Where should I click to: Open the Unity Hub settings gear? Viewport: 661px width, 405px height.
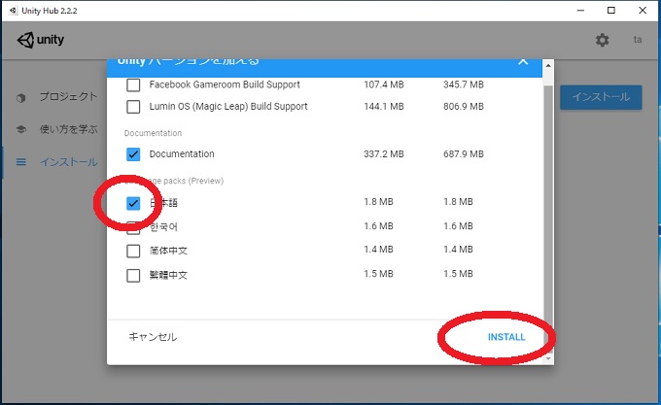[x=602, y=40]
